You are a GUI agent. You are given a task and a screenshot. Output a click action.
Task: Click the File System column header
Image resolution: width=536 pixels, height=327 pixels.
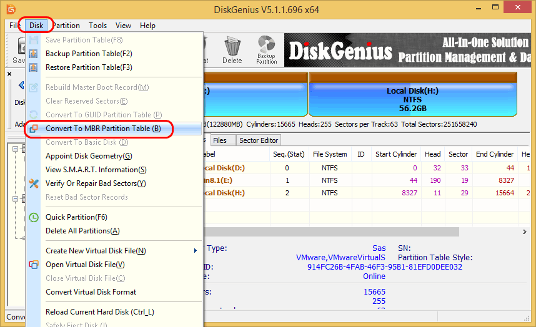coord(330,154)
